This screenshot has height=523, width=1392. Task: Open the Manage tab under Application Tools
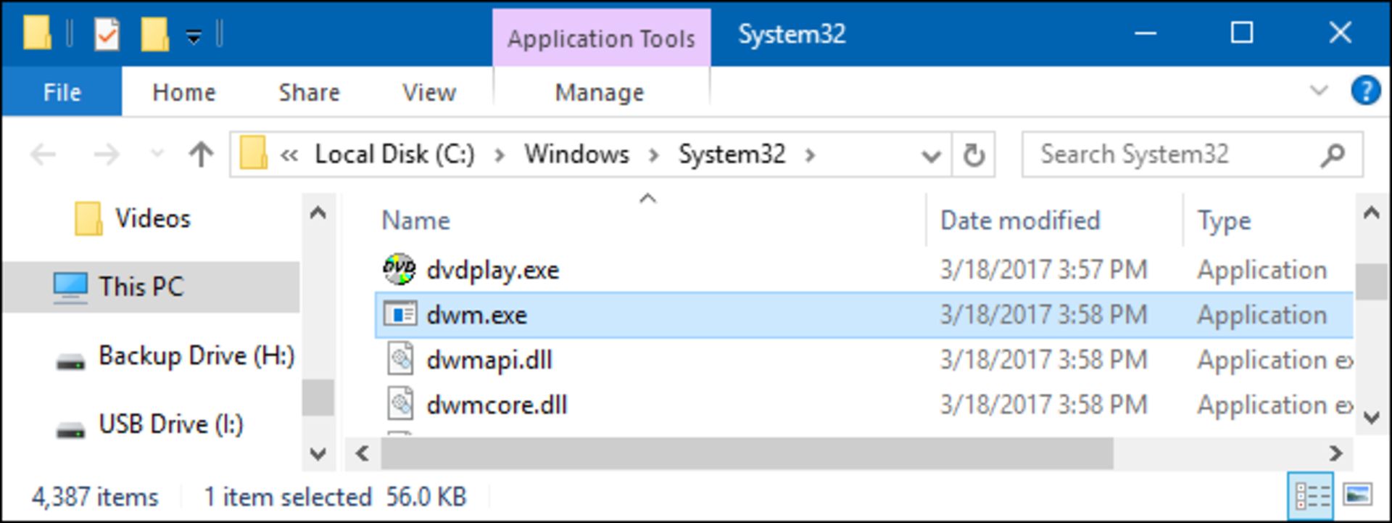click(600, 92)
